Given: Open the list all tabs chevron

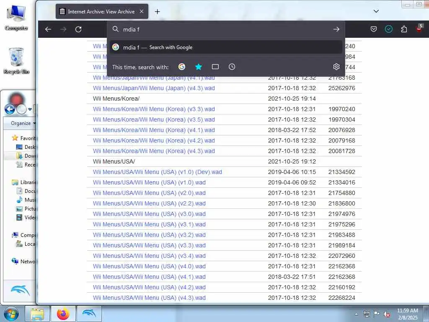Looking at the screenshot, I should click(376, 11).
